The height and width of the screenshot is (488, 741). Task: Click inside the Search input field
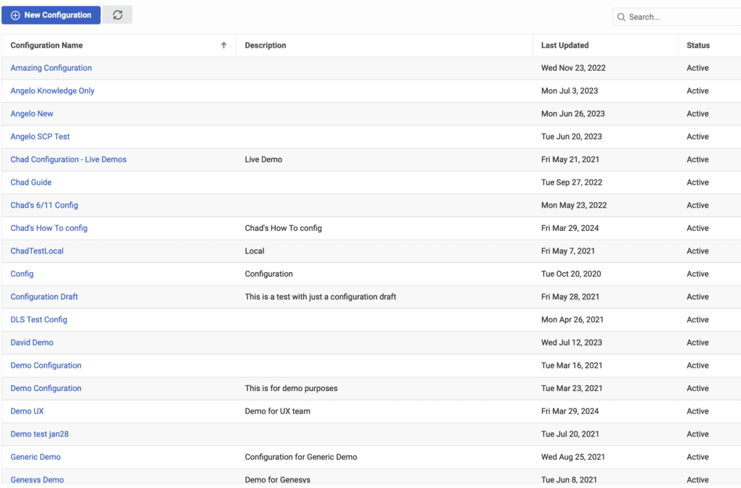coord(673,17)
